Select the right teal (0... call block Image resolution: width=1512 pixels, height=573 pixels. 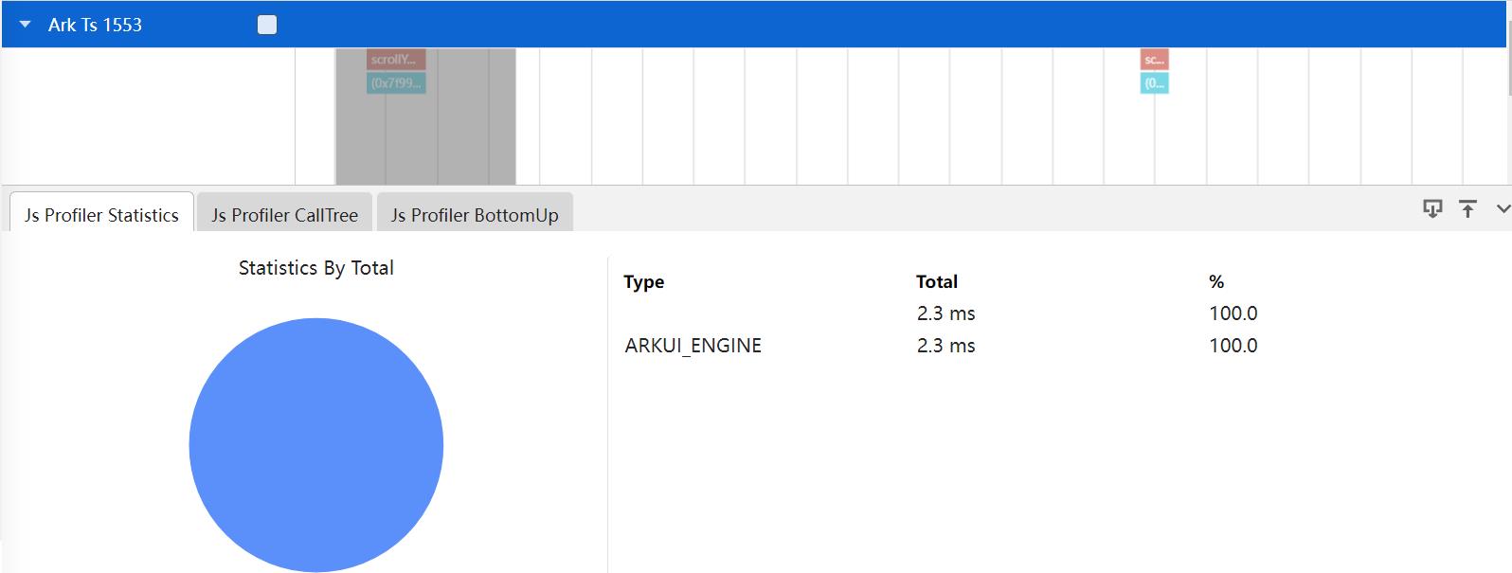click(x=1154, y=83)
